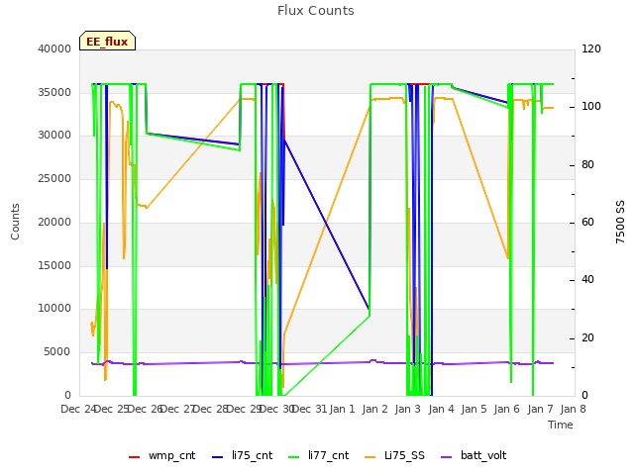This screenshot has height=475, width=634.
Task: Click the green li77_cnt legend swatch
Action: click(293, 457)
